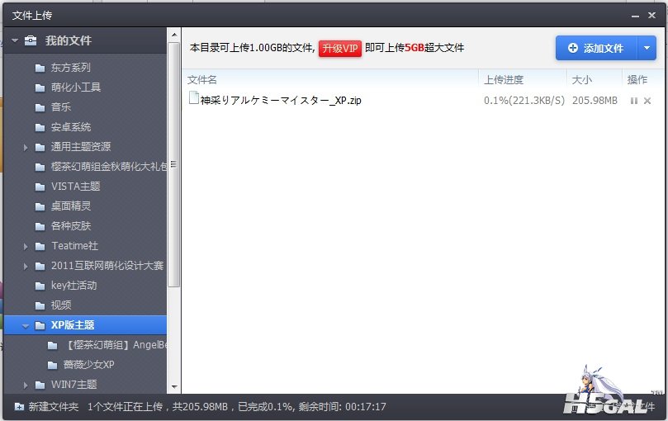Sort by 文件名 column header

(202, 79)
